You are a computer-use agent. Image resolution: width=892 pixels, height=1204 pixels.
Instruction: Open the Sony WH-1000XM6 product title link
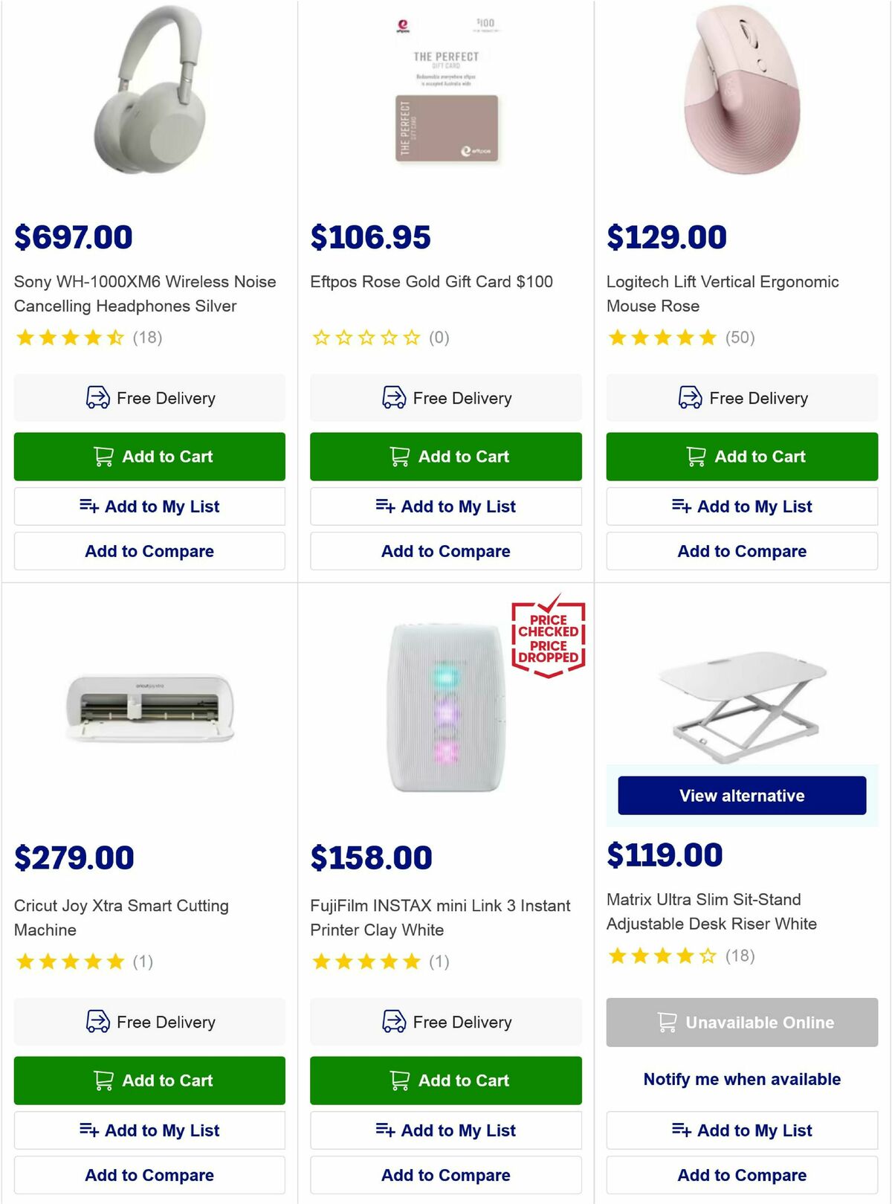pyautogui.click(x=145, y=294)
